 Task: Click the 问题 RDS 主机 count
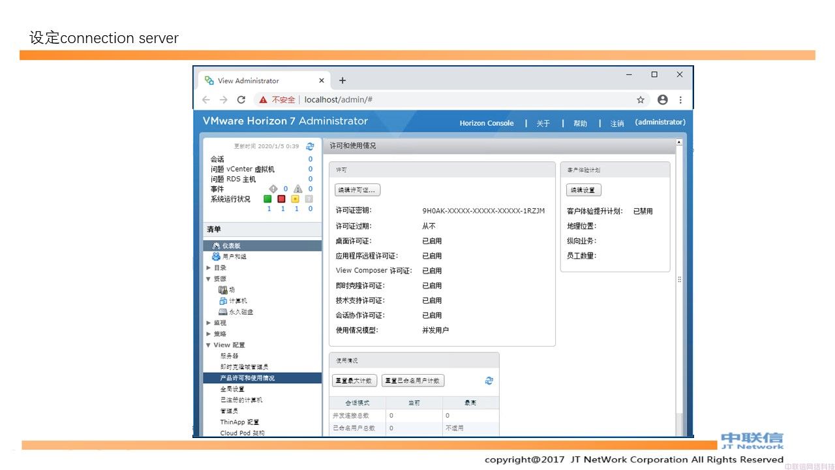tap(311, 179)
